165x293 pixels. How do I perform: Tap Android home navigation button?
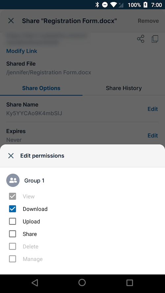(x=82, y=282)
